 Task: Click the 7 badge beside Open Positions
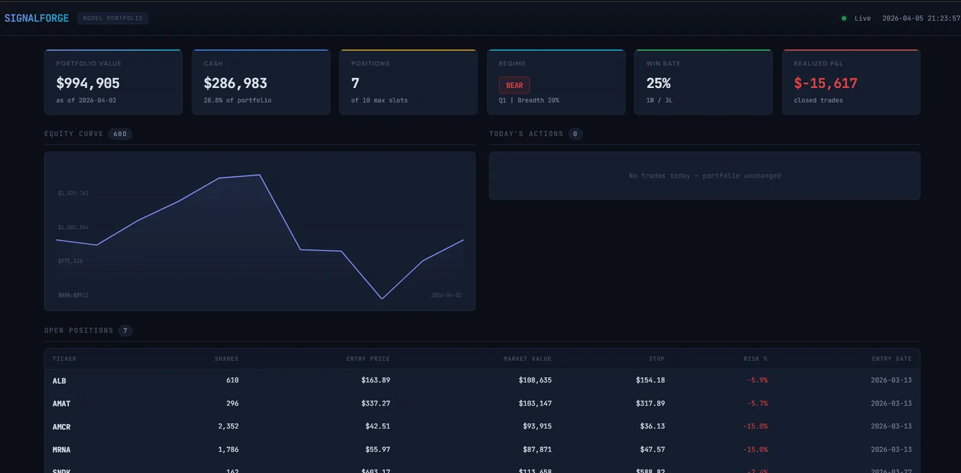point(125,330)
